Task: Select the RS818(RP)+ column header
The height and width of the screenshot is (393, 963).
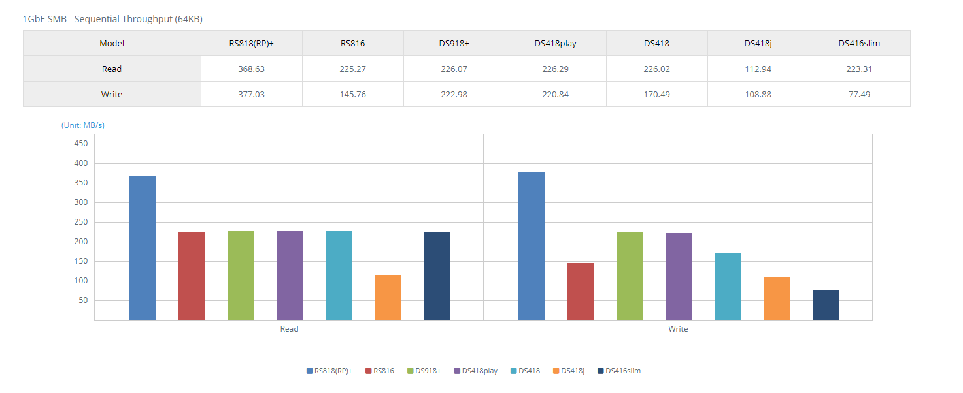Action: point(252,44)
